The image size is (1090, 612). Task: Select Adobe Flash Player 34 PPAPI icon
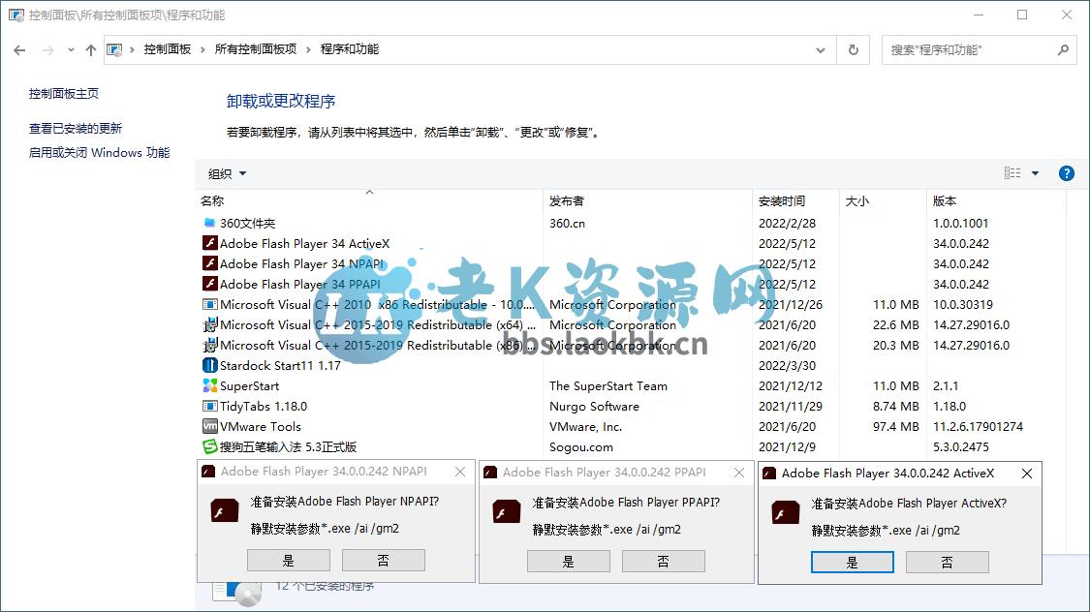[209, 284]
